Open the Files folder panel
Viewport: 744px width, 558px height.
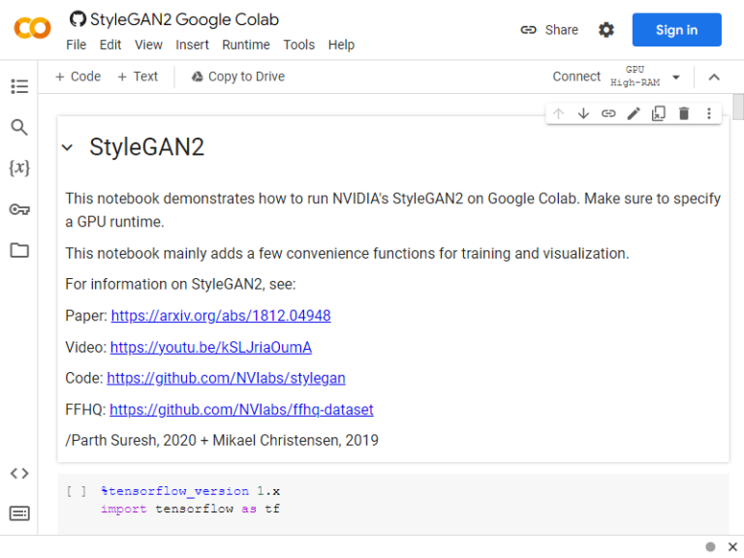[x=19, y=250]
